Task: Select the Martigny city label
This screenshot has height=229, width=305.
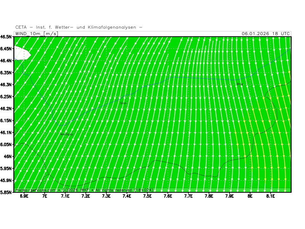Action: 66,134
